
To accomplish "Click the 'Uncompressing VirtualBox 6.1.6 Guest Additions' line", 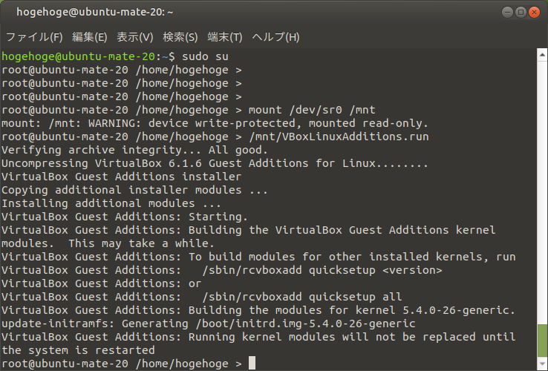I will 215,163.
